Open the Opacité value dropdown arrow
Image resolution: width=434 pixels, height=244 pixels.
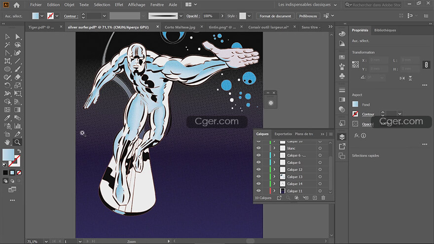[x=222, y=16]
